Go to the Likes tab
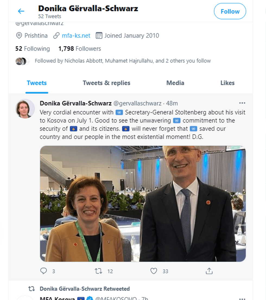266x300 pixels. pos(227,83)
